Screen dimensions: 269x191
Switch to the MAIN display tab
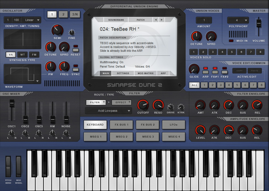(x=106, y=73)
